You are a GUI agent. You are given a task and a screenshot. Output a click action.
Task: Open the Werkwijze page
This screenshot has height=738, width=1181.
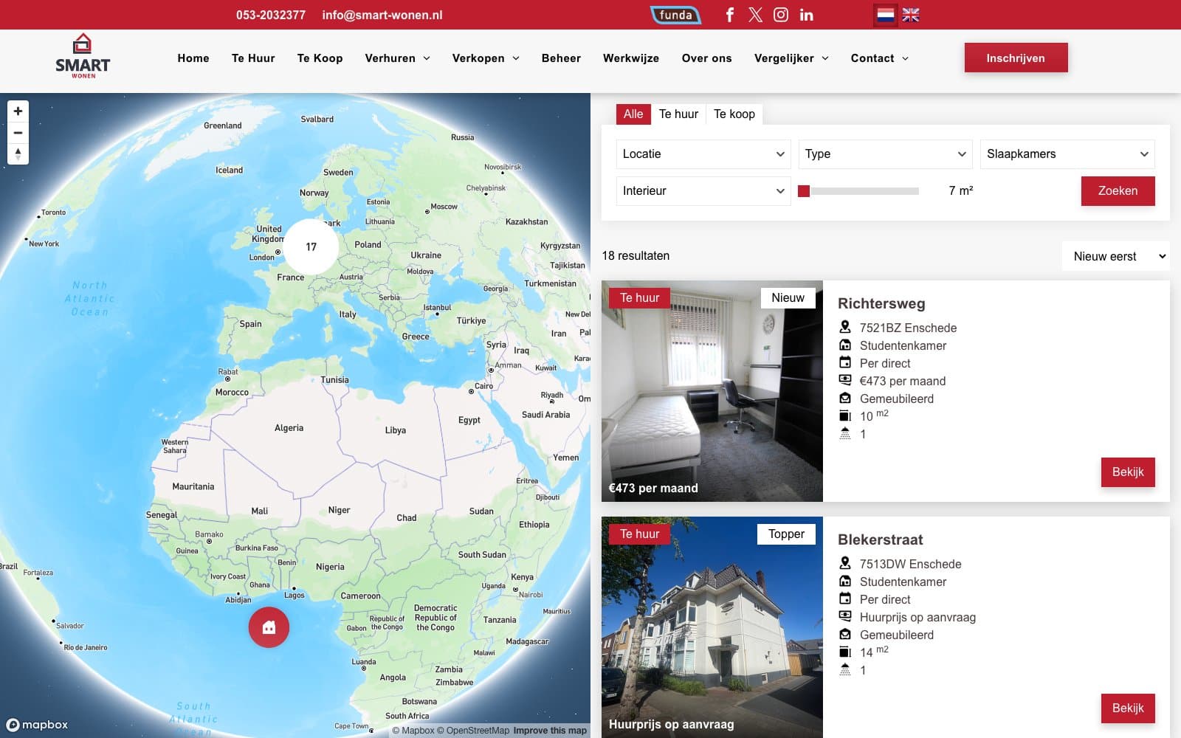[x=631, y=58]
